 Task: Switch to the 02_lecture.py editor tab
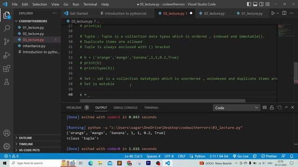pyautogui.click(x=214, y=13)
